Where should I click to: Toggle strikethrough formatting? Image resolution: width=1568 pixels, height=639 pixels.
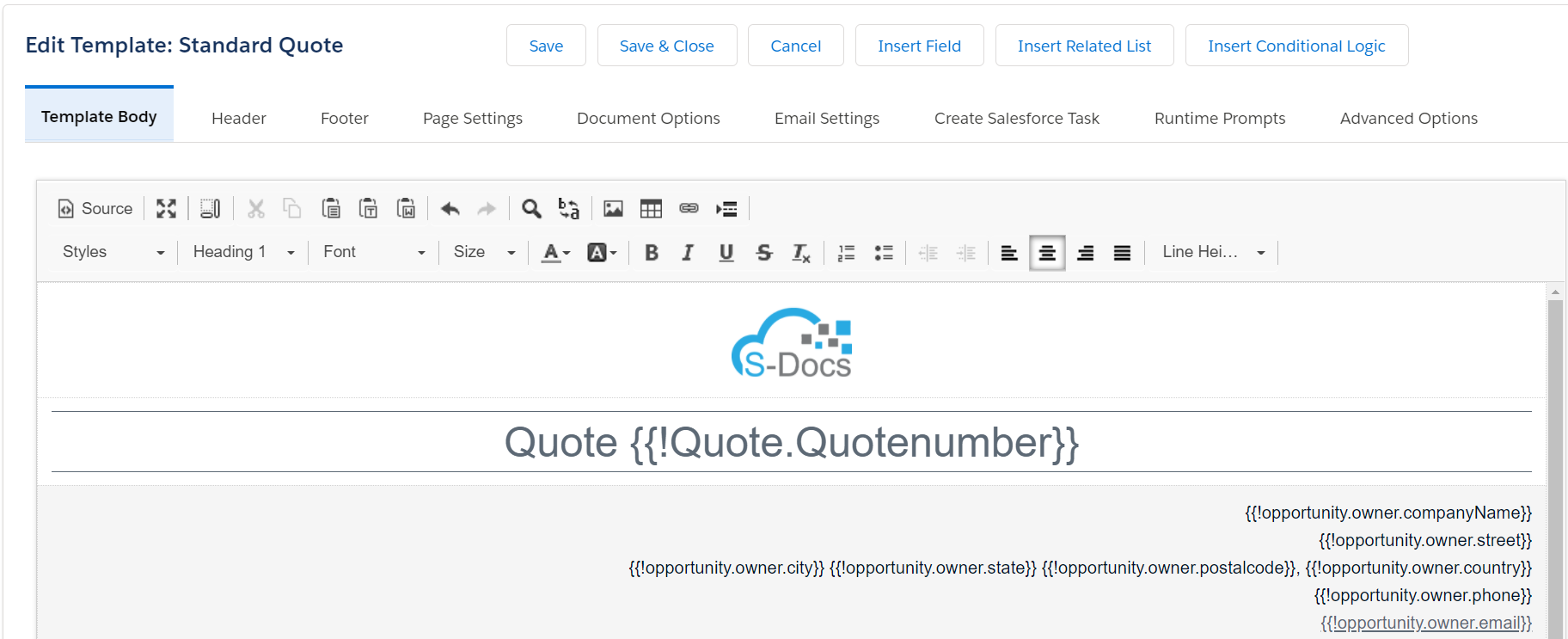tap(764, 253)
